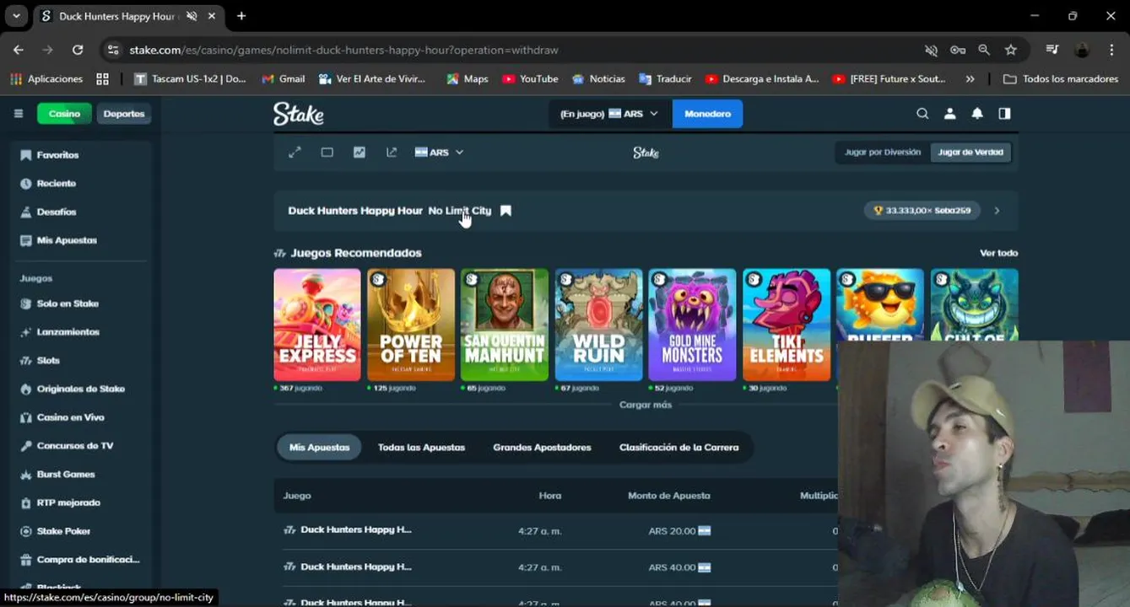This screenshot has width=1130, height=607.
Task: View site information icon in address bar
Action: 113,50
